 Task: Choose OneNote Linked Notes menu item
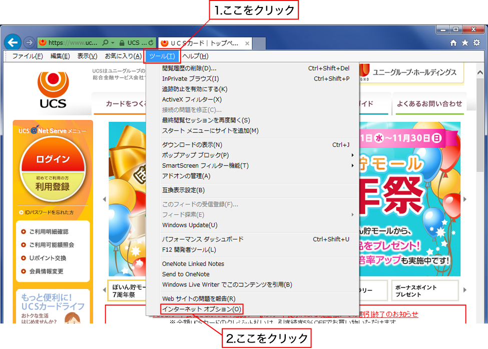click(253, 264)
